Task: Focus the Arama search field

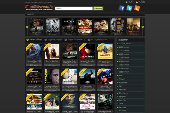Action: click(x=74, y=8)
